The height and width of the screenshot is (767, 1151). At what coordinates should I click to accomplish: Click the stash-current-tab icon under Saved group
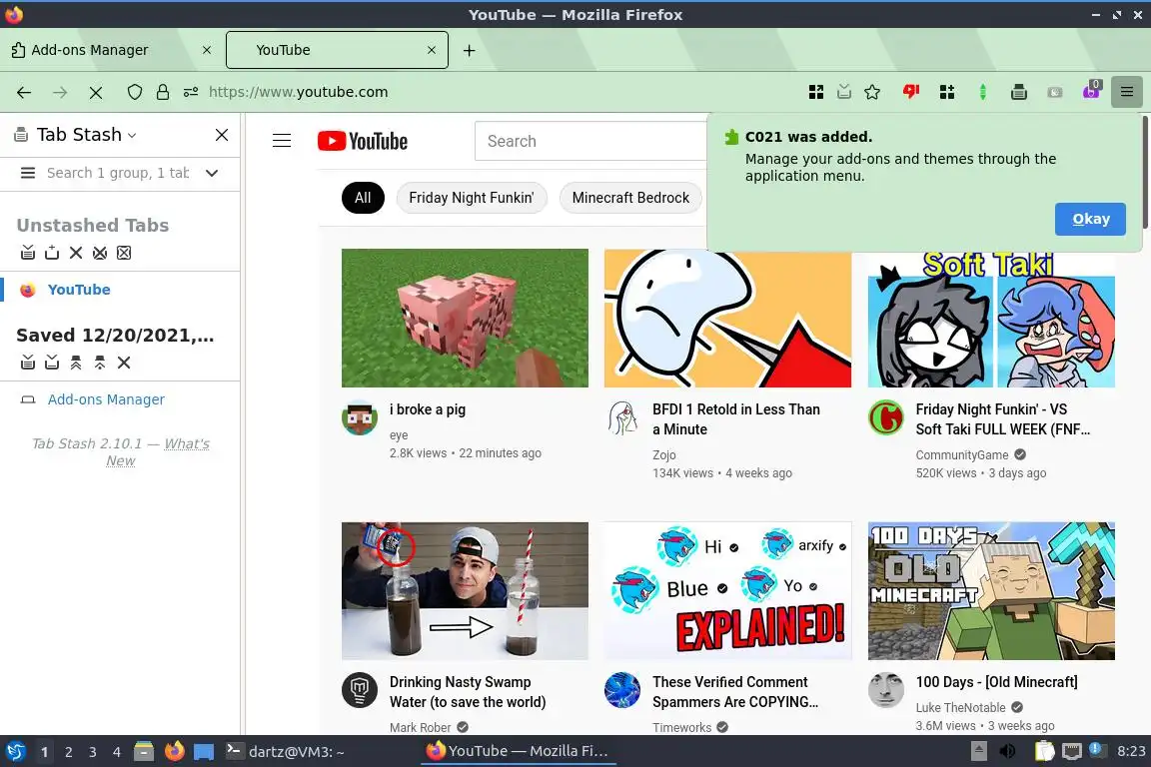pos(52,362)
